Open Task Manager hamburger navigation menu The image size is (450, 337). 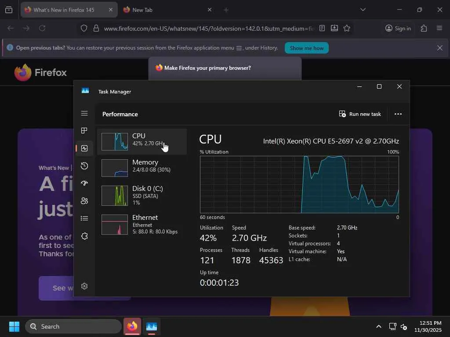click(x=84, y=114)
